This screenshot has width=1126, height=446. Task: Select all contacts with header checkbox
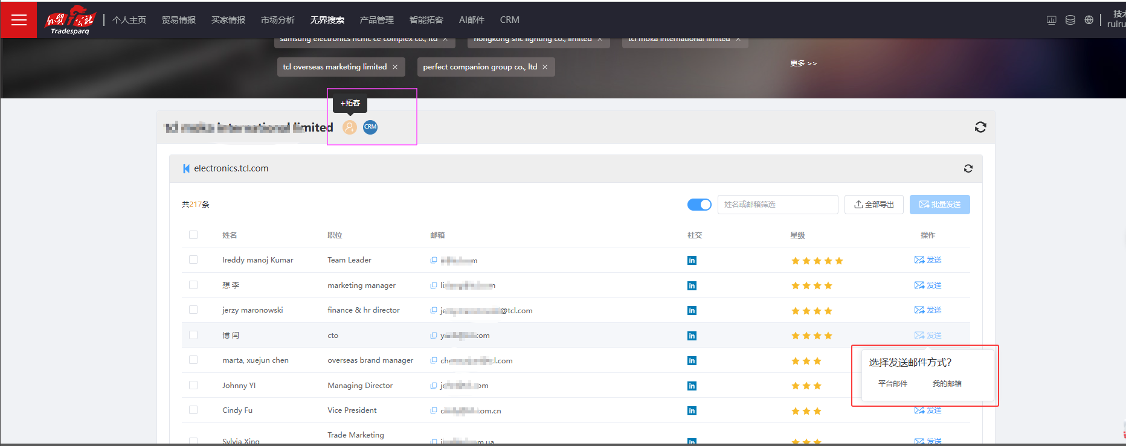[193, 235]
